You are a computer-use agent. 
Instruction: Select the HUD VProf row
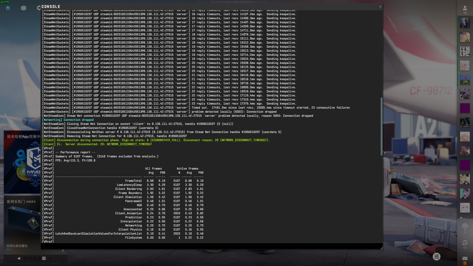click(123, 205)
